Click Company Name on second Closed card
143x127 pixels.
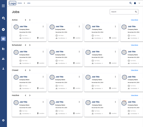60,80
